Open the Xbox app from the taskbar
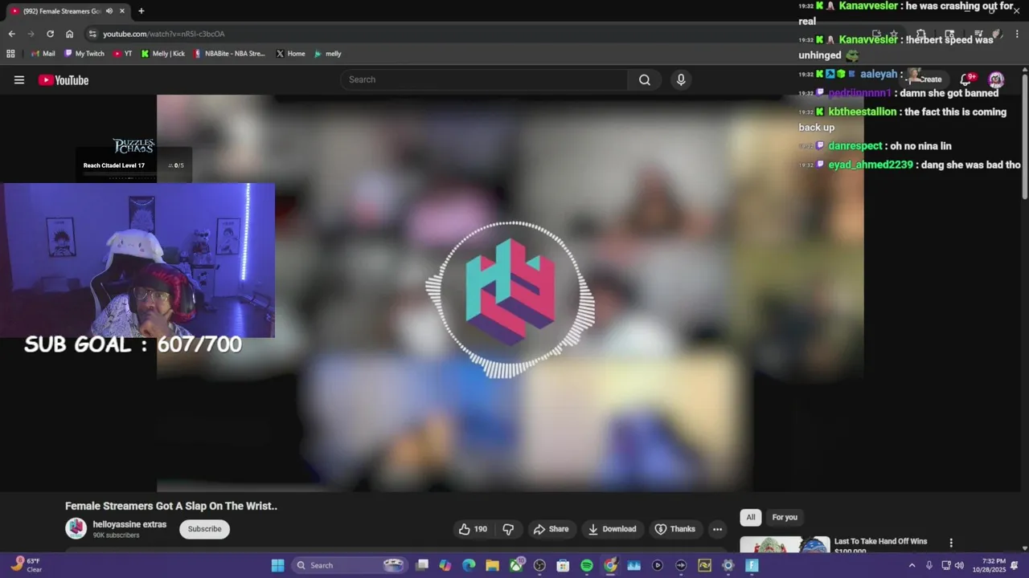Image resolution: width=1029 pixels, height=578 pixels. 516,565
